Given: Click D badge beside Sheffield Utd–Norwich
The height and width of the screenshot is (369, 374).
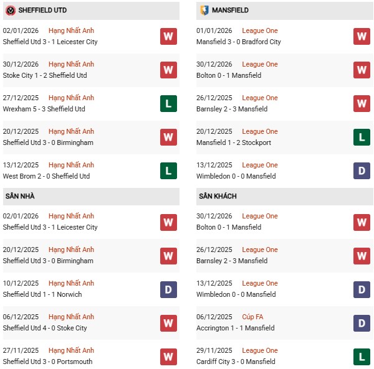Looking at the screenshot, I should click(x=168, y=289).
